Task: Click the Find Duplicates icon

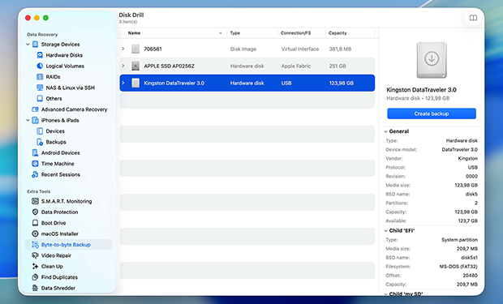Action: 35,277
